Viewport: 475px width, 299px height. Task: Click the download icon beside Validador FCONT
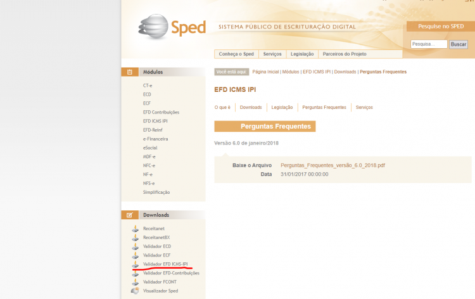135,282
